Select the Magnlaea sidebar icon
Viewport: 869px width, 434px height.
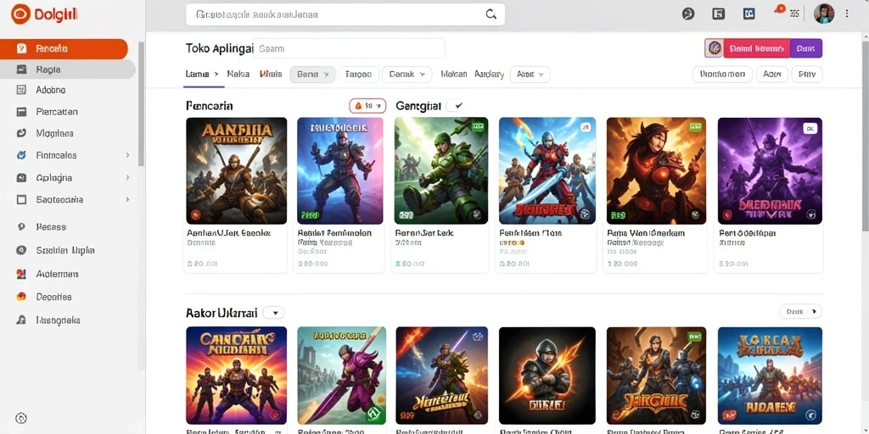pyautogui.click(x=21, y=133)
